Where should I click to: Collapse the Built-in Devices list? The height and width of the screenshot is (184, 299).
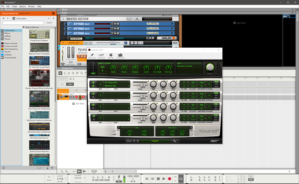click(x=23, y=27)
